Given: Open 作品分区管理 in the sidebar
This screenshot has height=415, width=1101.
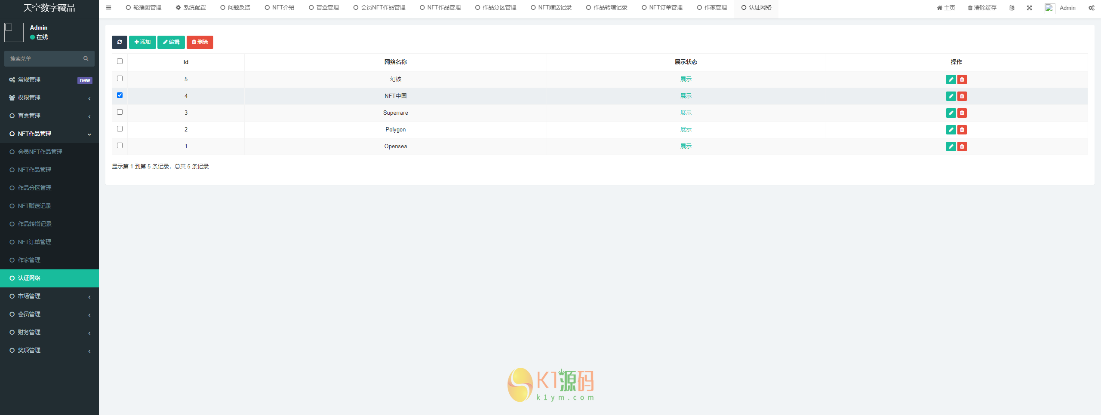Looking at the screenshot, I should pyautogui.click(x=49, y=188).
